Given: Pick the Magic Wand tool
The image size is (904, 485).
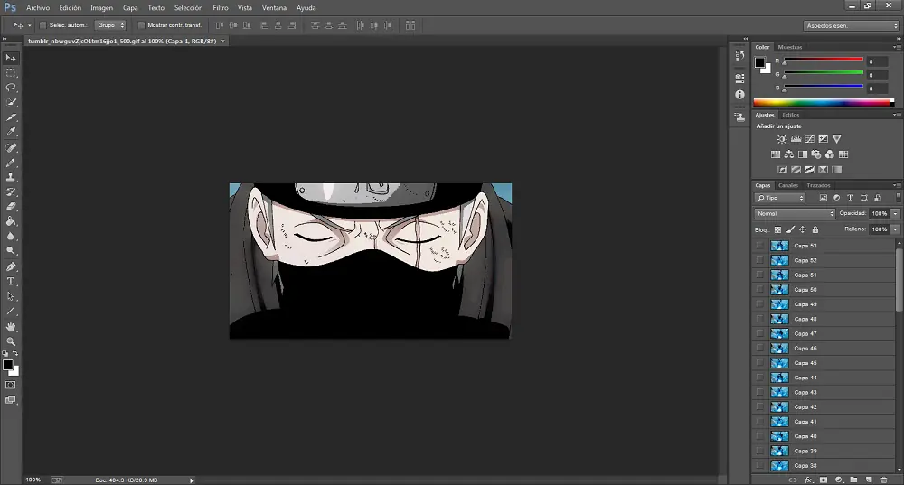Looking at the screenshot, I should [11, 102].
